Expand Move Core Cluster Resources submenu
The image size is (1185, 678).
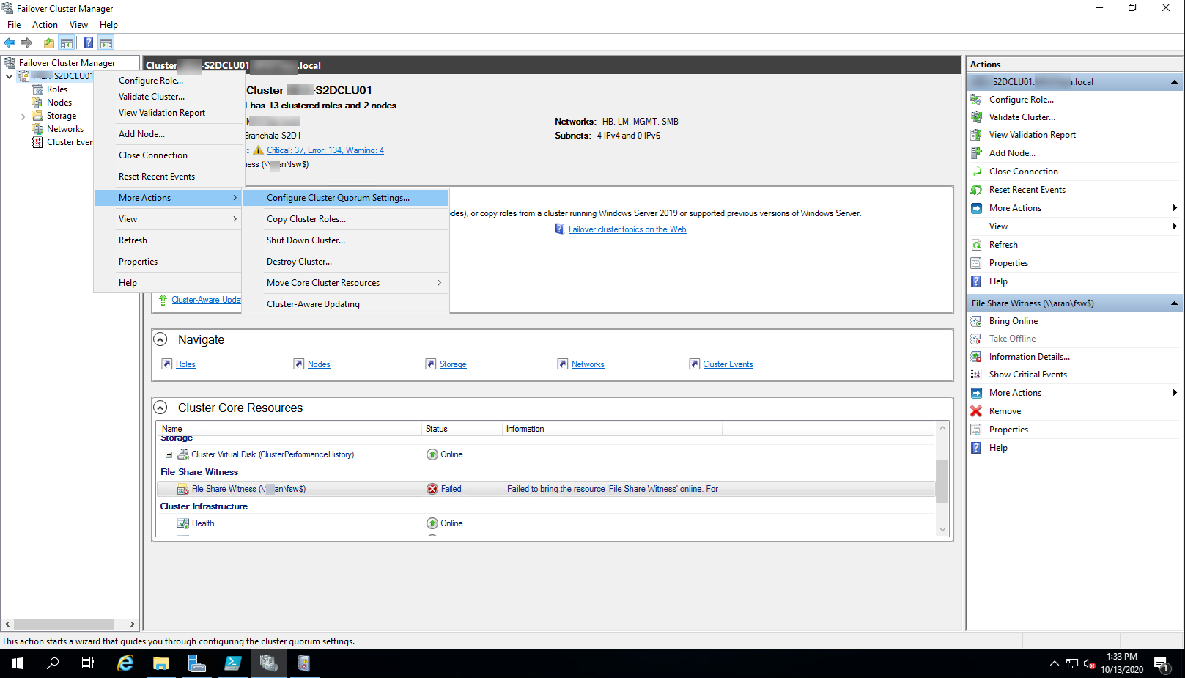345,283
